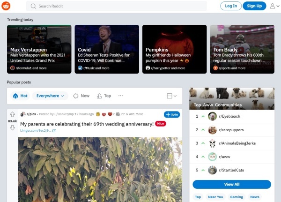Click the heart award icon with count 2
281x202 pixels.
110,114
